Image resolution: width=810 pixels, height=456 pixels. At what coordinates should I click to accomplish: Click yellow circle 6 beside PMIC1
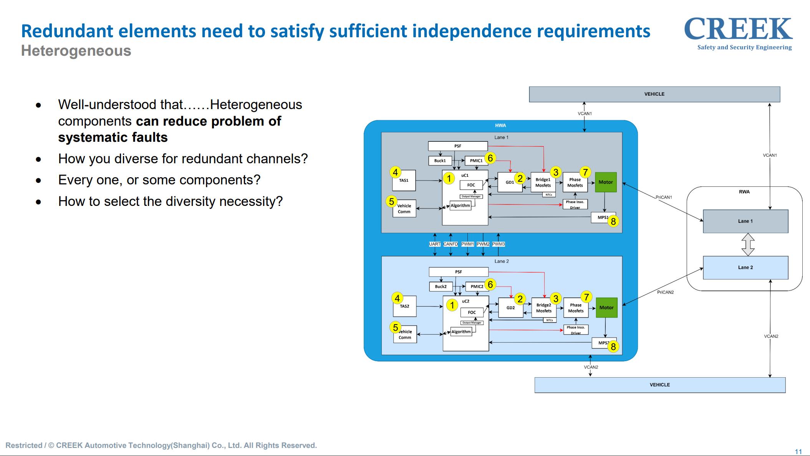click(490, 158)
